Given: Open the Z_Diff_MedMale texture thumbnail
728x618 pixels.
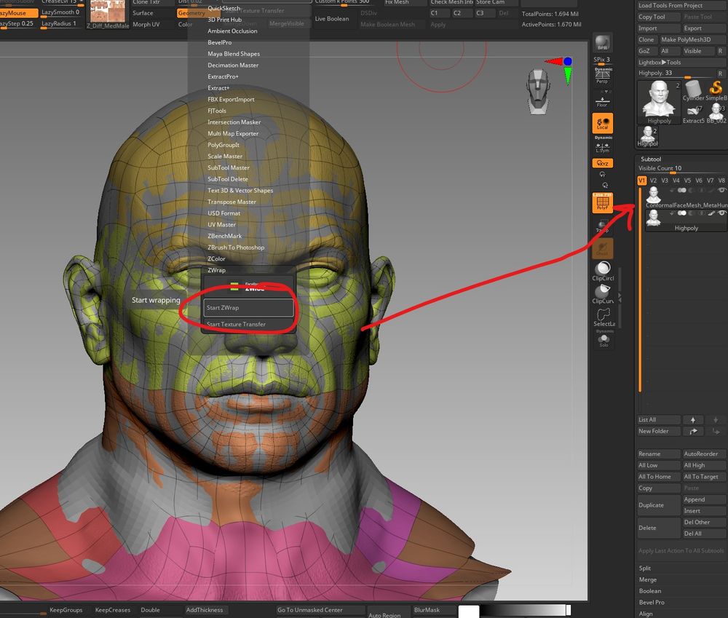Looking at the screenshot, I should point(108,14).
